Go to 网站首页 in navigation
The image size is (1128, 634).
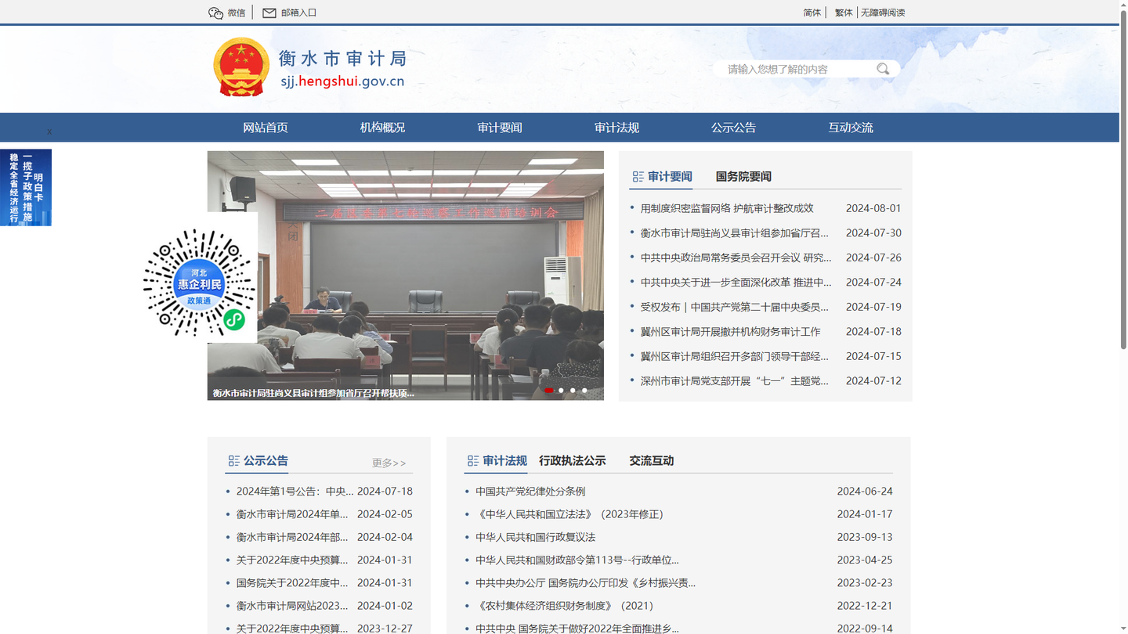click(266, 128)
